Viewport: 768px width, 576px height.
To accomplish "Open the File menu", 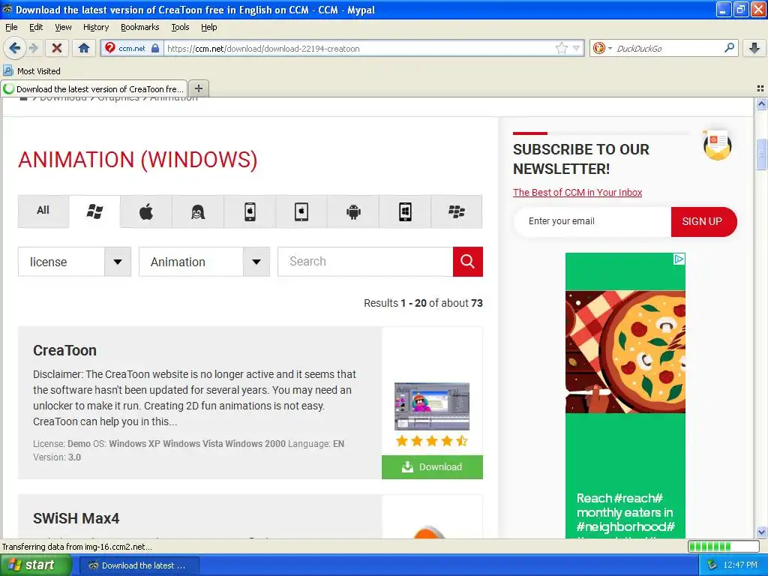I will click(x=11, y=27).
